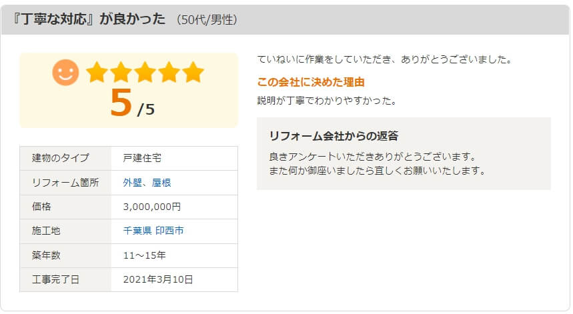Click the big orange 5 rating score
The width and height of the screenshot is (573, 314).
[x=121, y=103]
